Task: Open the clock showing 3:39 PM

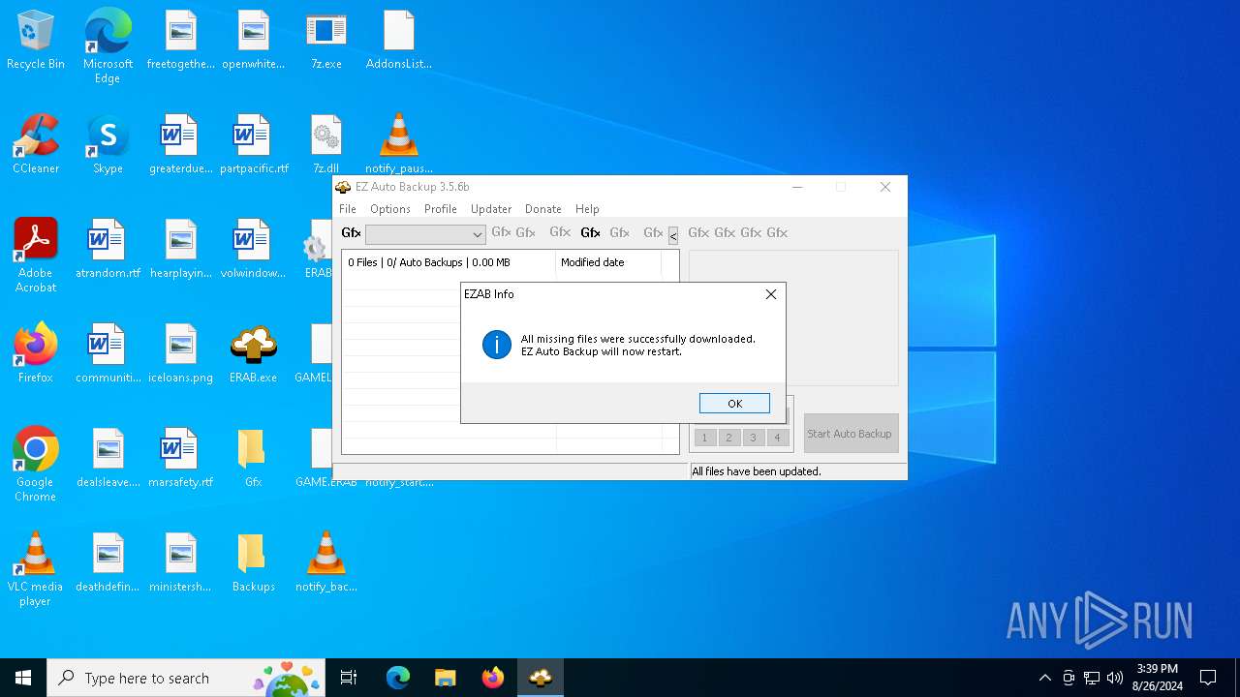Action: click(x=1158, y=678)
